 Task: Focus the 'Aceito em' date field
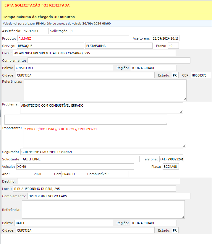165,38
